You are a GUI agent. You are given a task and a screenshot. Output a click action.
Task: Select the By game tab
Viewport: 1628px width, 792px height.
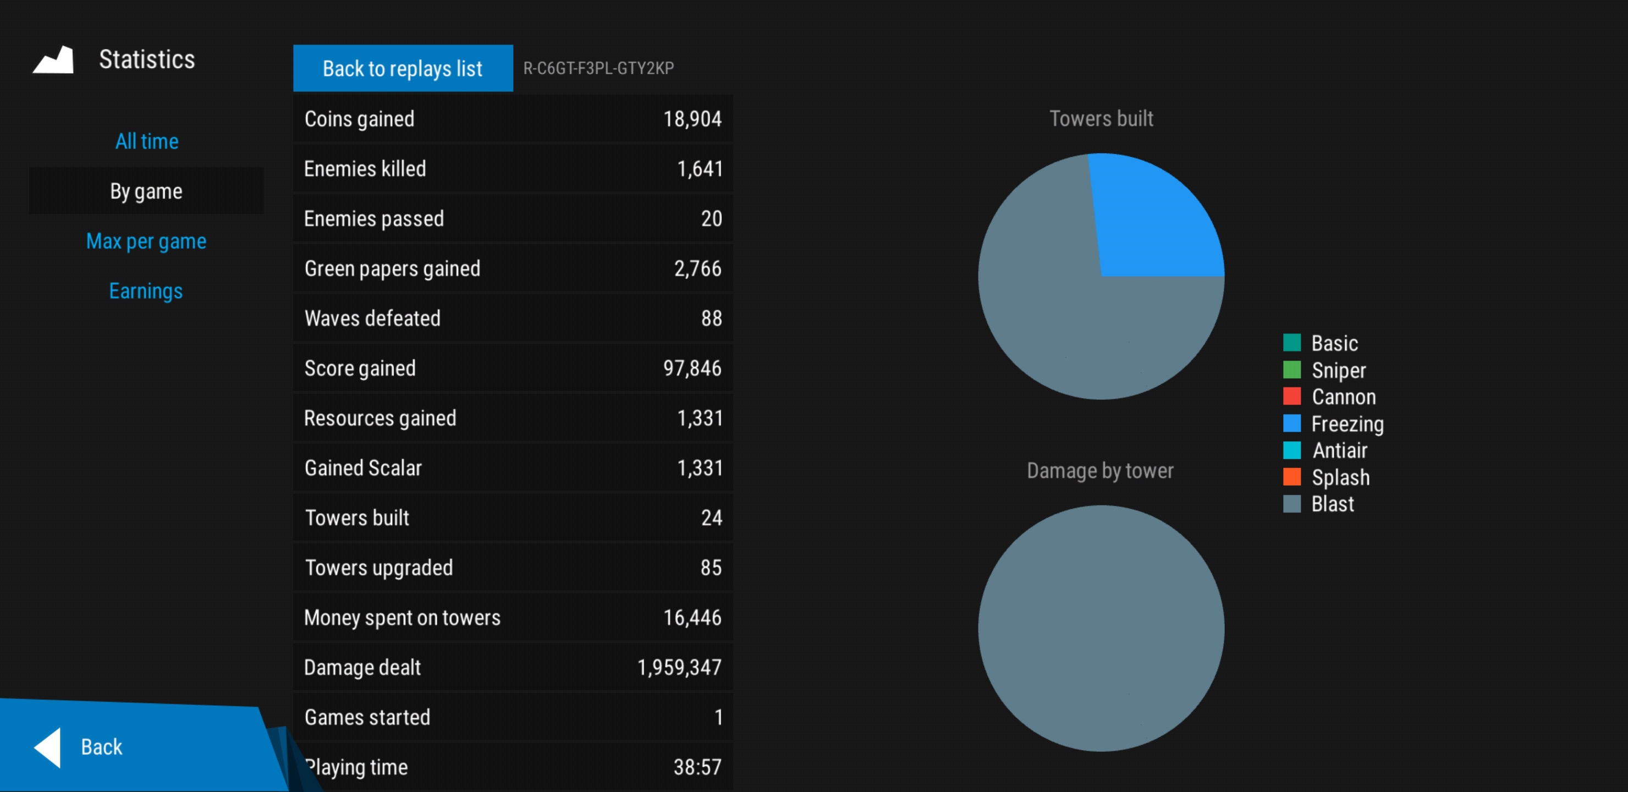147,191
